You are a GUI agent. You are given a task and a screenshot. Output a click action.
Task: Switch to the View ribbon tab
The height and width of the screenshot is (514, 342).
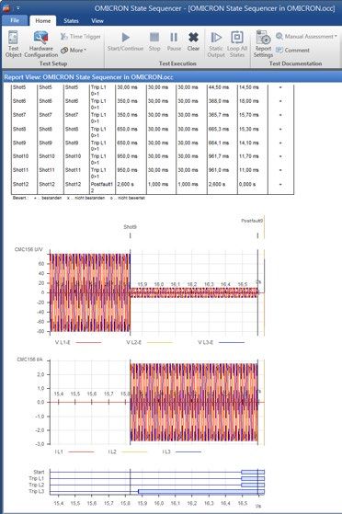coord(97,20)
